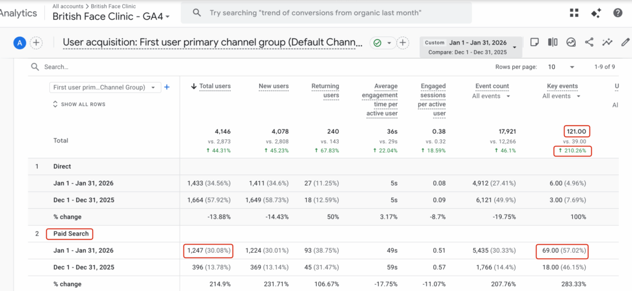This screenshot has width=632, height=291.
Task: Sort by Event count column header
Action: point(492,86)
